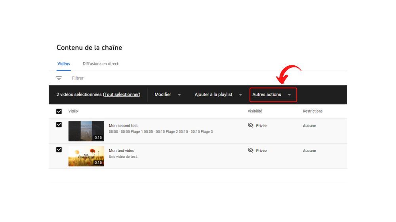The width and height of the screenshot is (396, 222).
Task: Click Privée visibility text for Mon second test
Action: pos(261,126)
